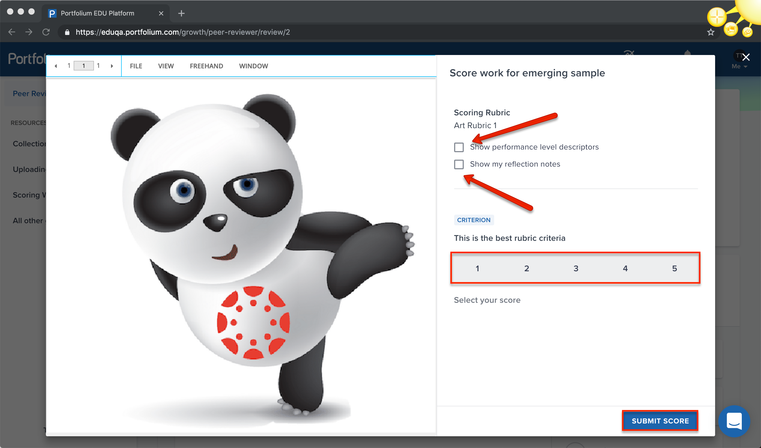Reload the browser page

46,32
